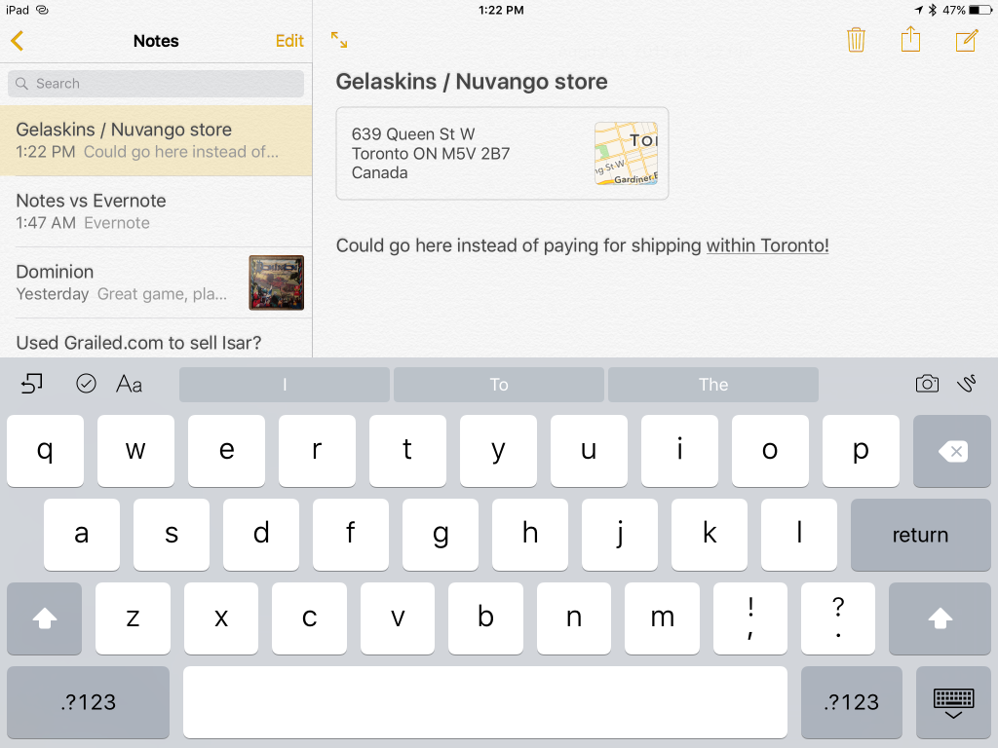Screen dimensions: 998x748
Task: Insert a checklist with the checkmark icon
Action: [86, 384]
